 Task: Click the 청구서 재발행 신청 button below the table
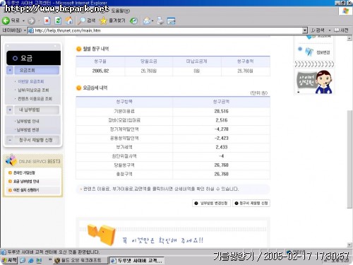251,203
